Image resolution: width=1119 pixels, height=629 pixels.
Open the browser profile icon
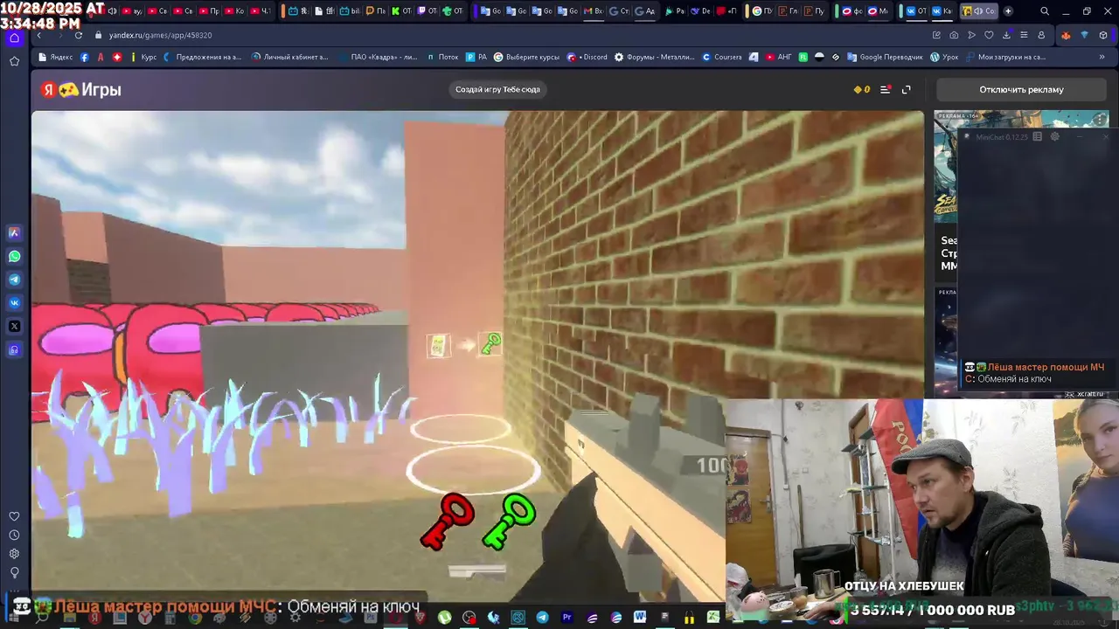coord(1041,35)
